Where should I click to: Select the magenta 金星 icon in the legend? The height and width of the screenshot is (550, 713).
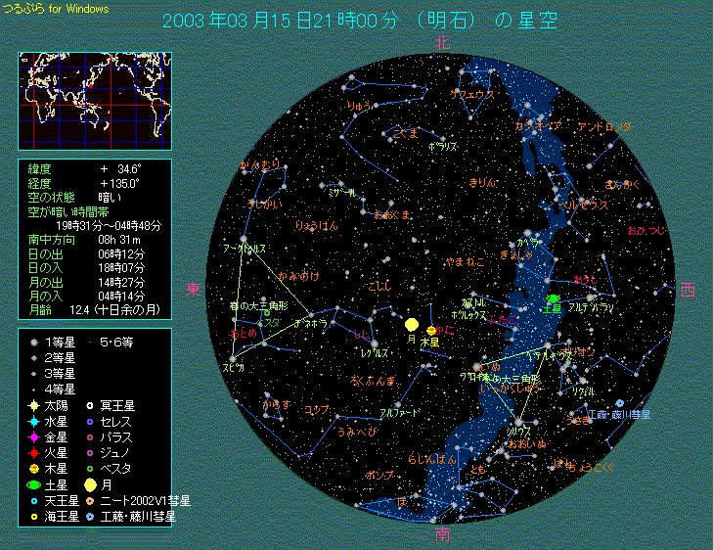pos(34,436)
